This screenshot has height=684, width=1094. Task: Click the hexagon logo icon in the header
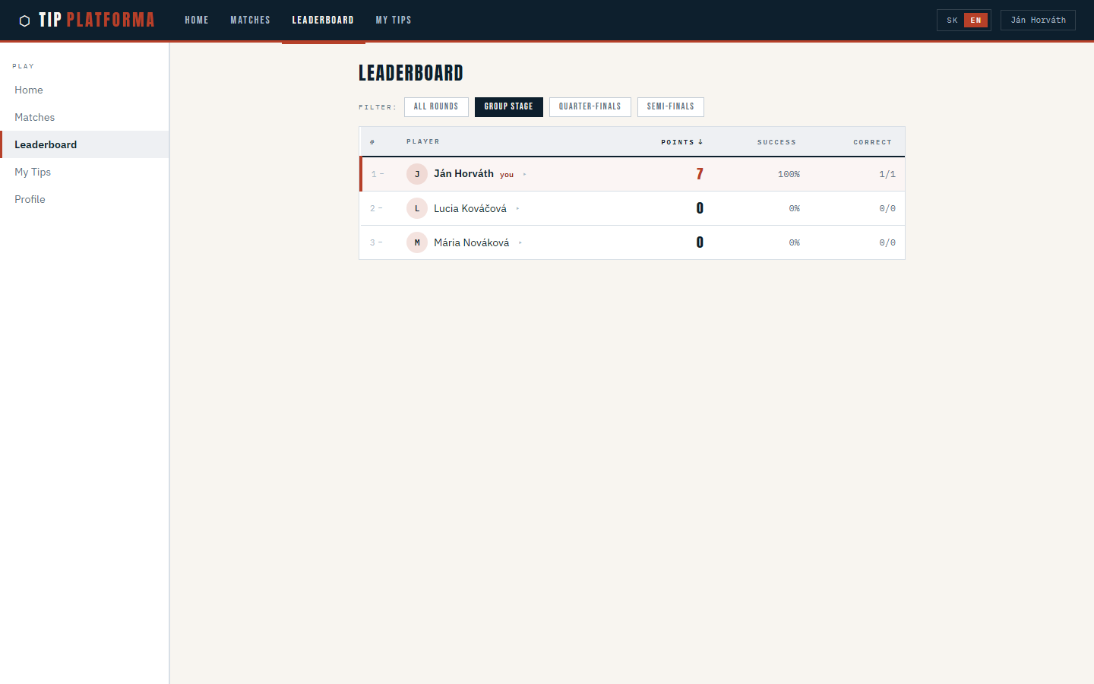24,21
